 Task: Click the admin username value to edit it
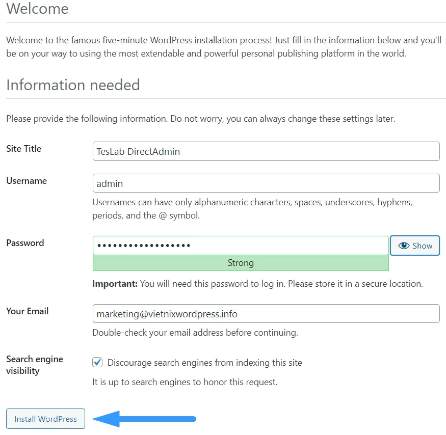point(108,183)
